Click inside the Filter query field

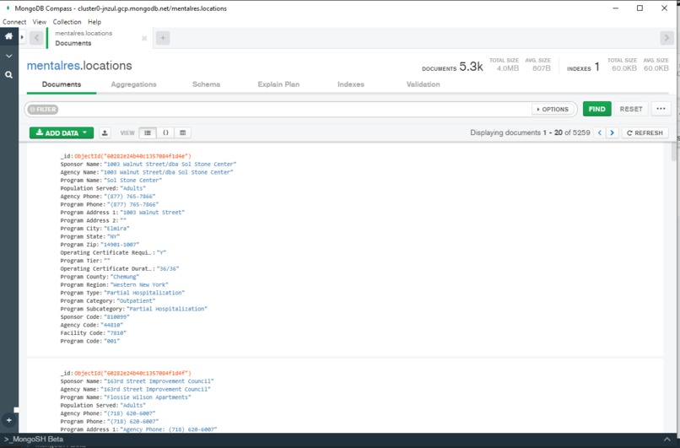click(295, 110)
